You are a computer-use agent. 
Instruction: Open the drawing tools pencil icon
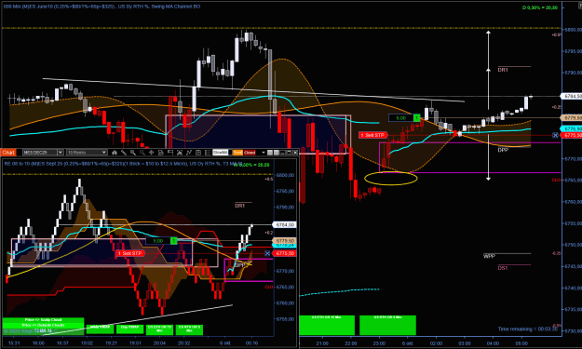click(x=124, y=153)
